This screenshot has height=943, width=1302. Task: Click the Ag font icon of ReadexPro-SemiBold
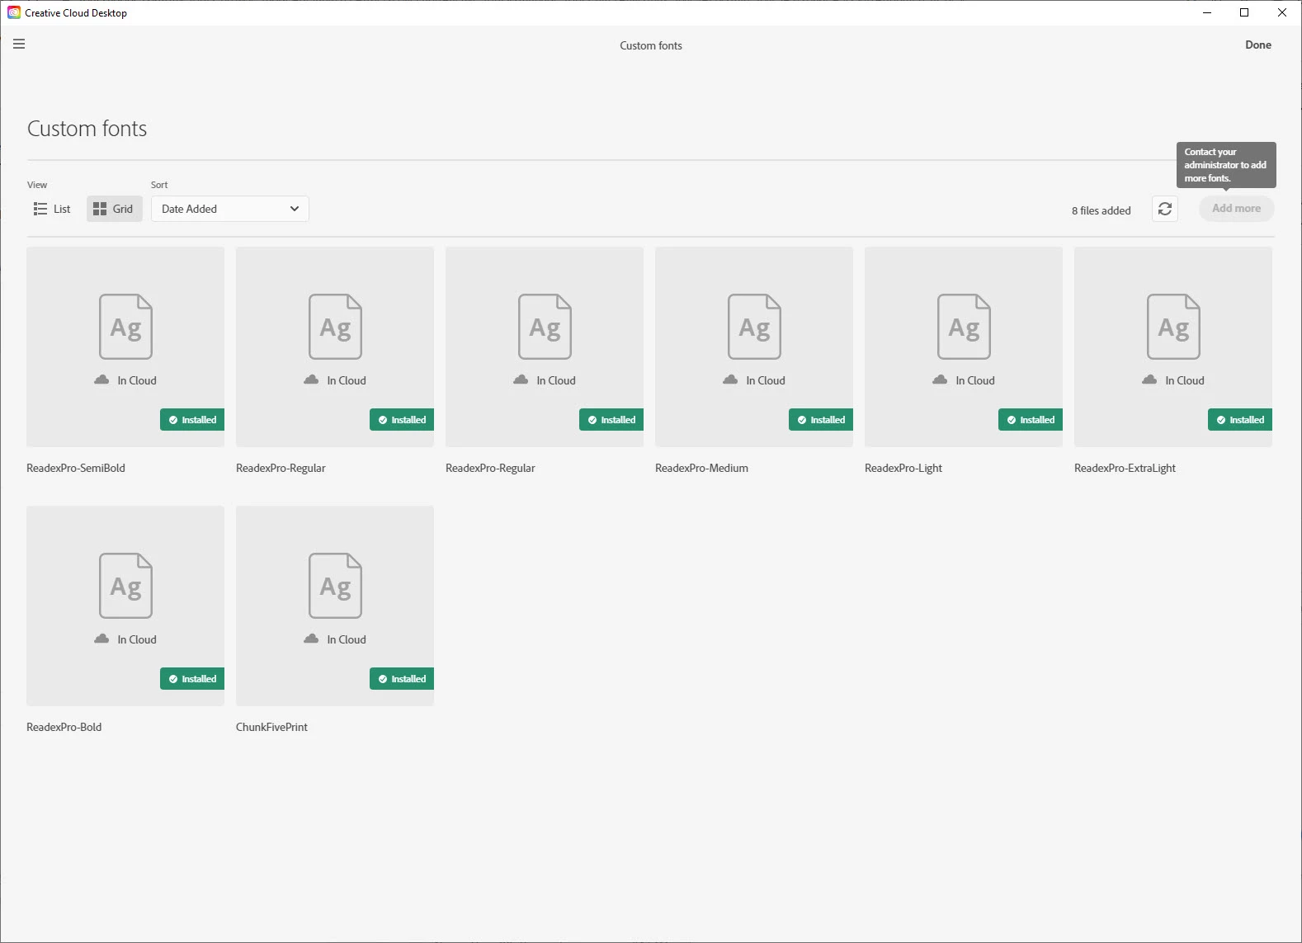(x=125, y=327)
